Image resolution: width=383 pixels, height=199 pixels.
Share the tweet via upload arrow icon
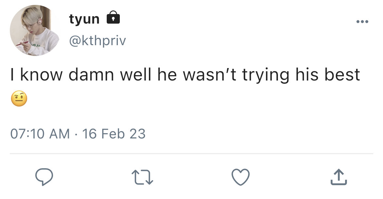click(x=339, y=177)
